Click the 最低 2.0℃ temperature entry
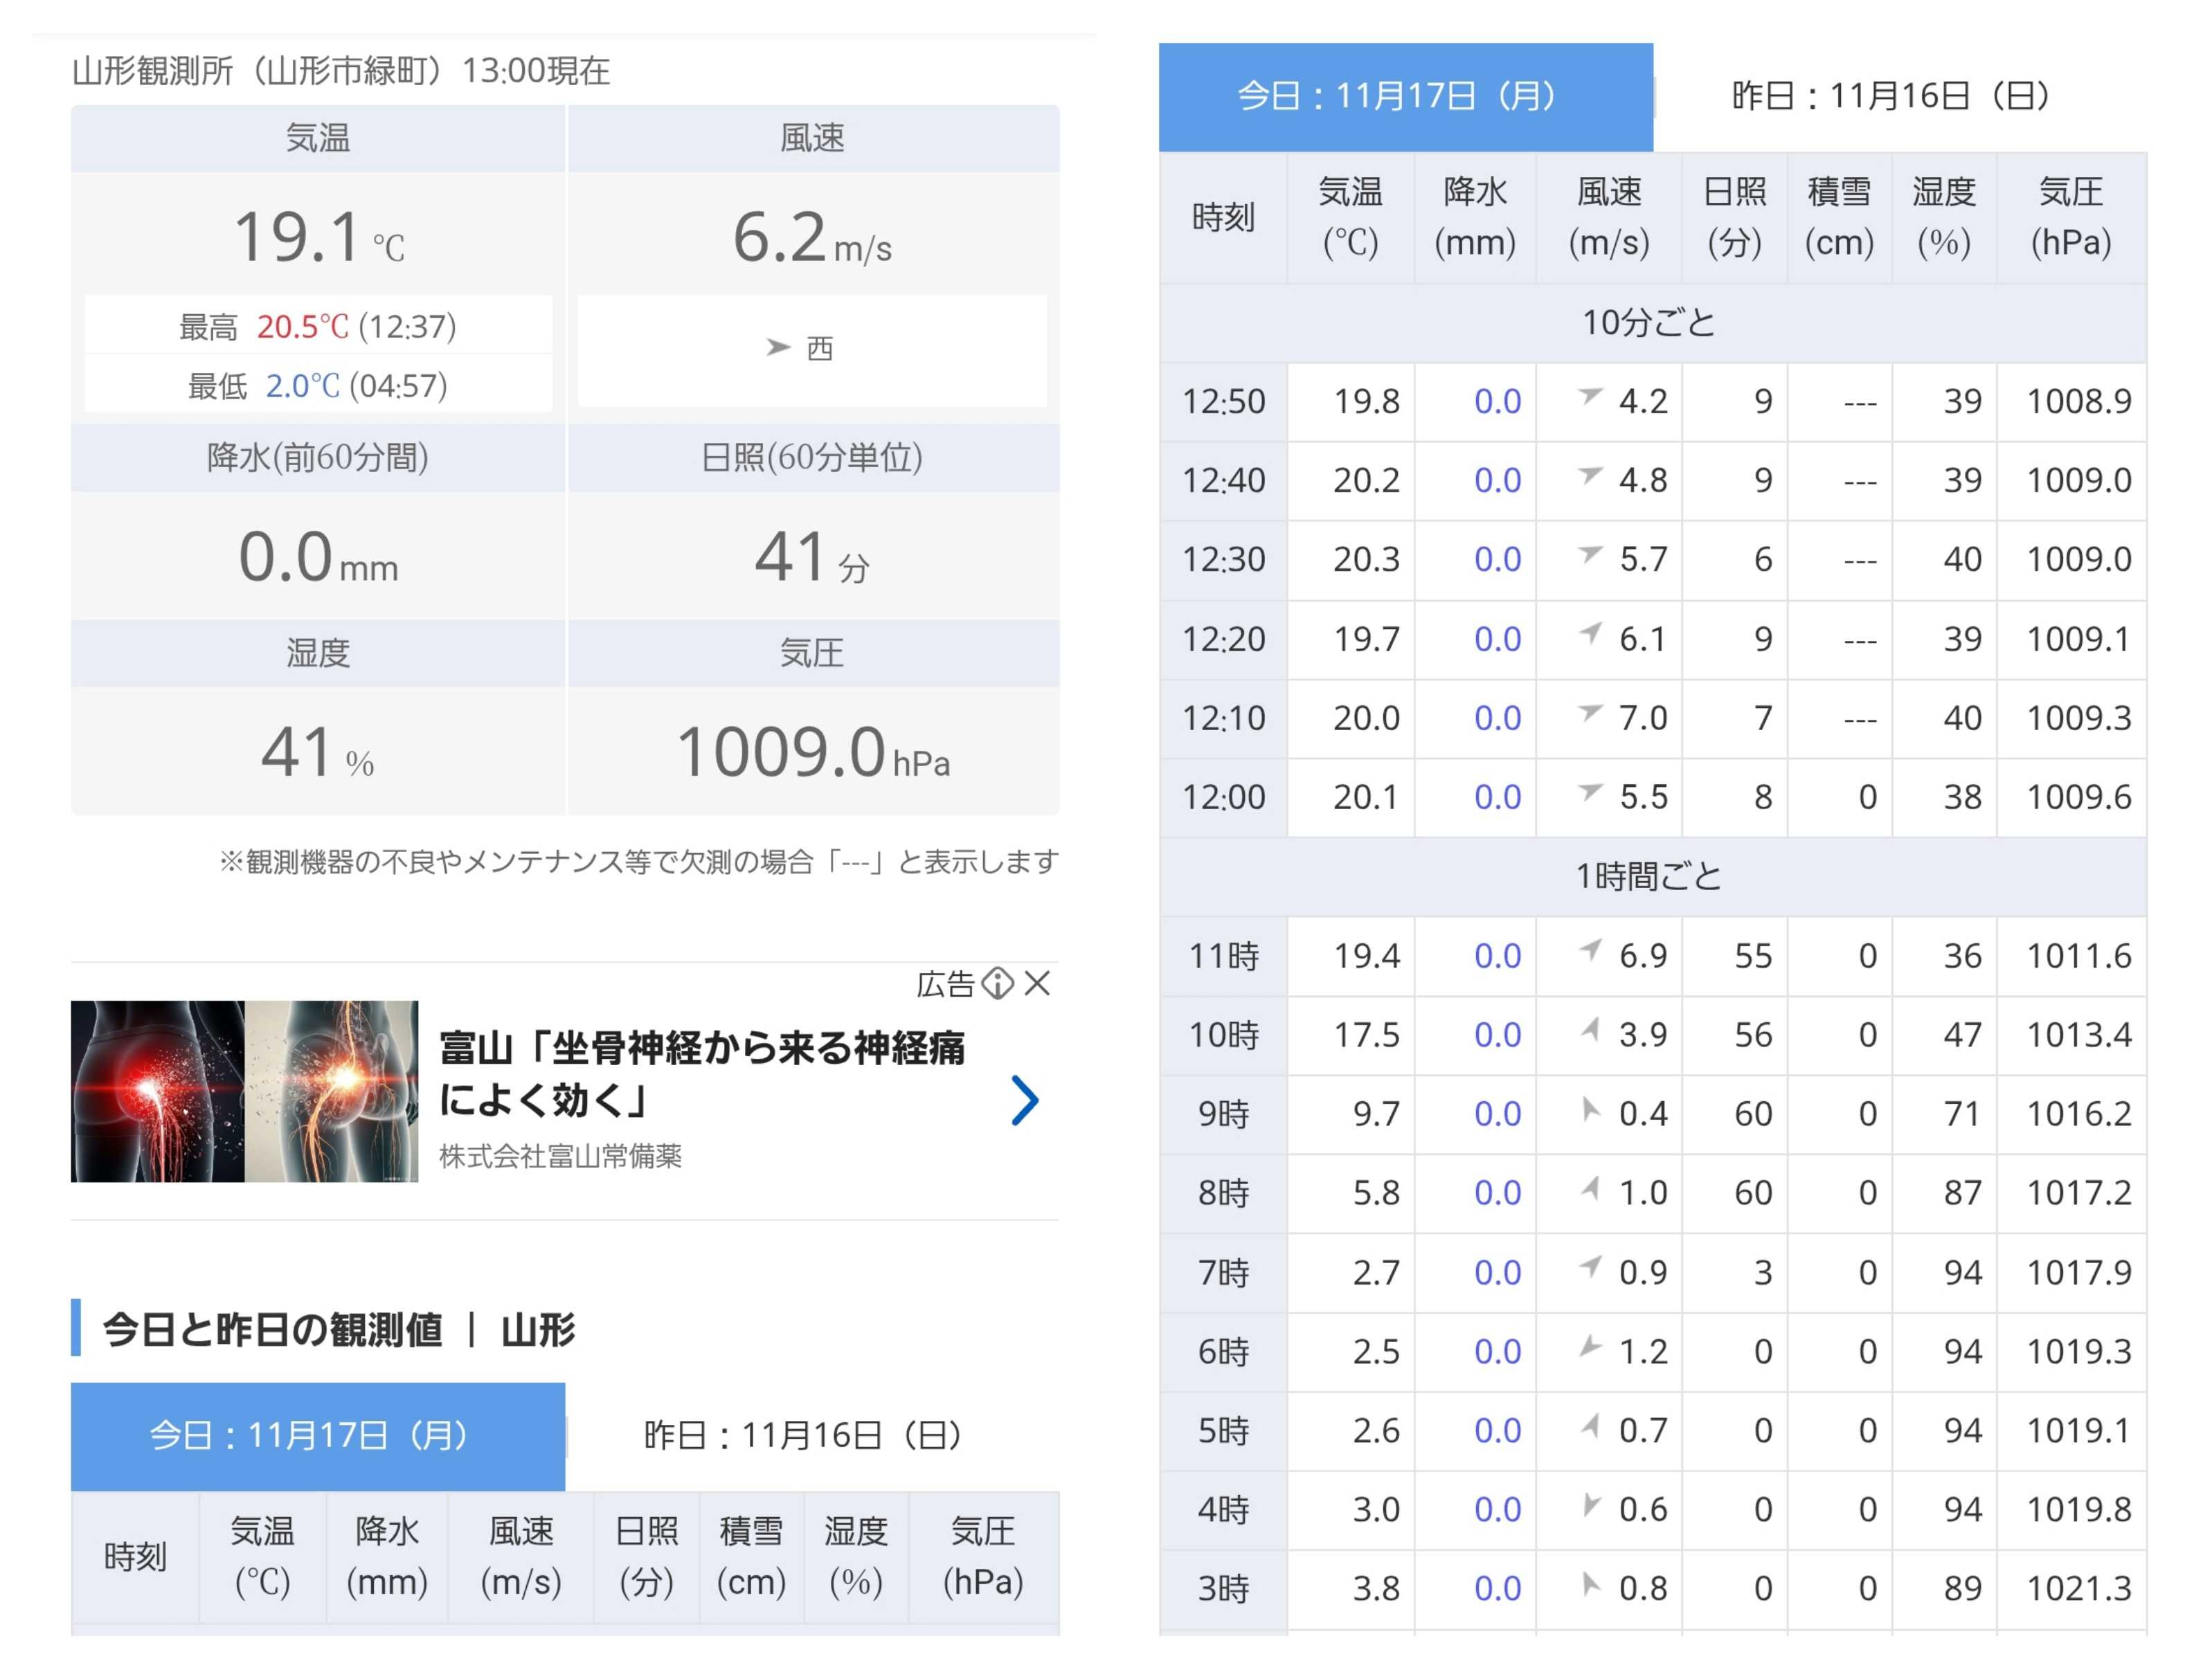Viewport: 2212px width, 1661px height. pos(318,385)
